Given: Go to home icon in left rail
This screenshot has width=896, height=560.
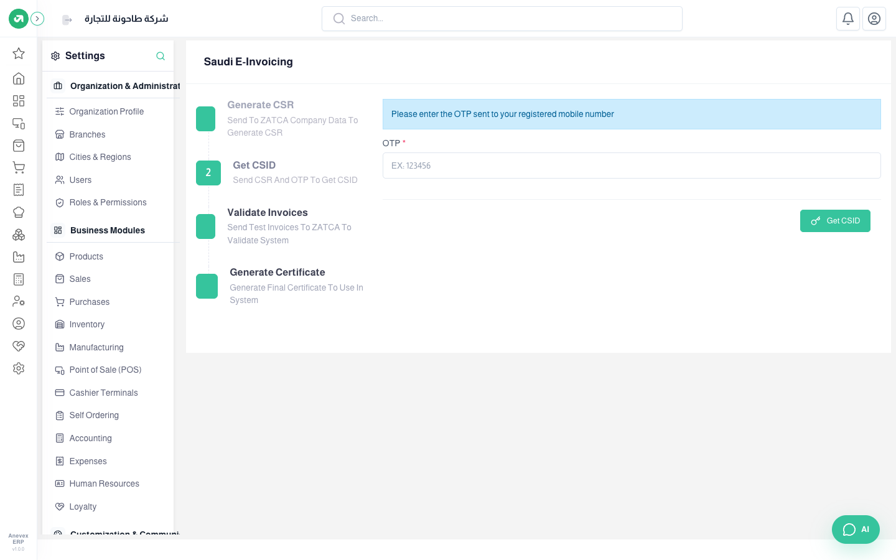Looking at the screenshot, I should [x=19, y=78].
